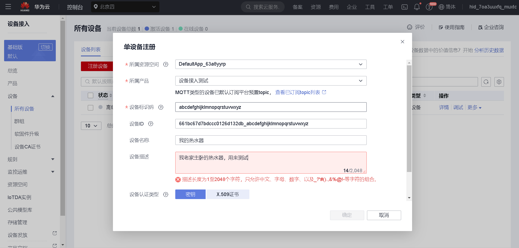The height and width of the screenshot is (248, 519).
Task: Click the location pin beside 北京四
Action: 96,7
